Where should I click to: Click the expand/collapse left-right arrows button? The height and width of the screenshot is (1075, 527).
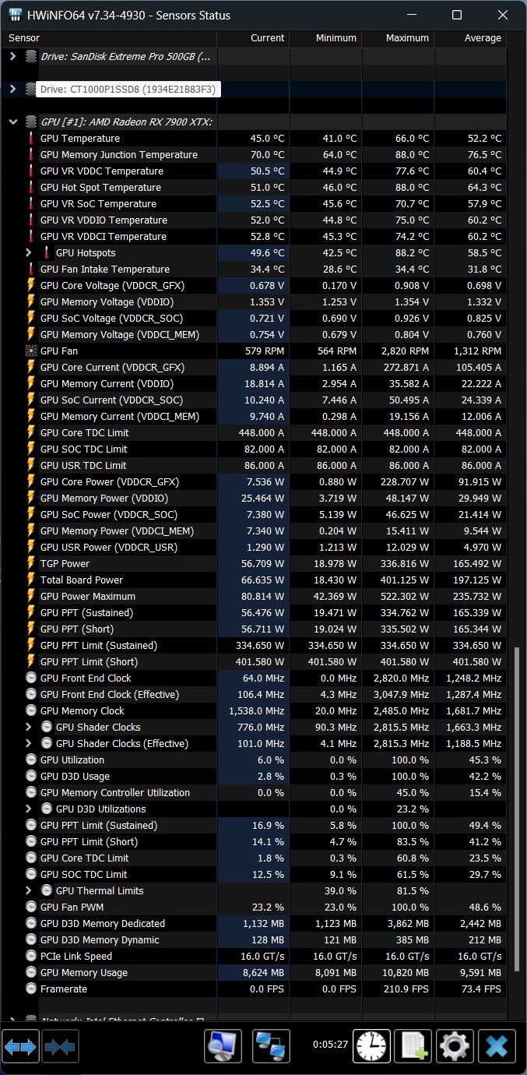click(x=20, y=1046)
